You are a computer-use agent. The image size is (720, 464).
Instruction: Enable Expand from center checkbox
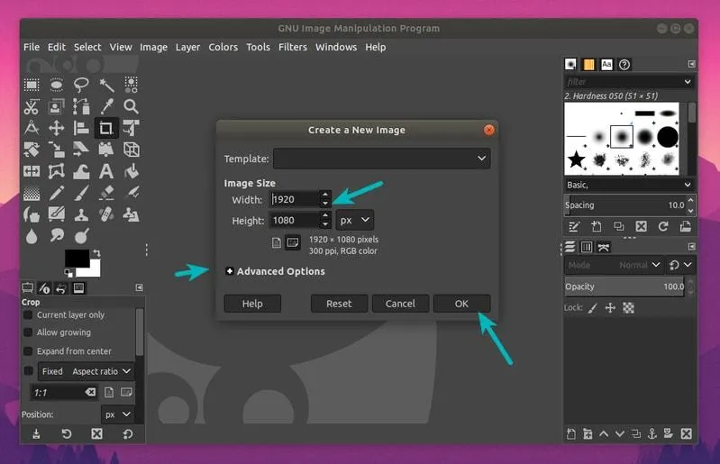28,351
